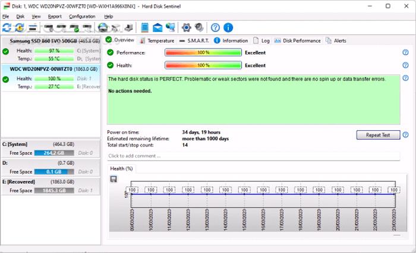Switch to the Disk Performance tab
Screen dimensions: 416x253
click(x=297, y=41)
